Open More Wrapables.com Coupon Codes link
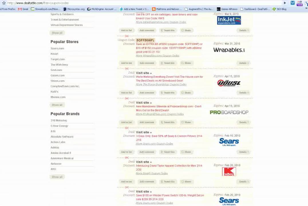The height and width of the screenshot is (206, 308). (x=157, y=56)
